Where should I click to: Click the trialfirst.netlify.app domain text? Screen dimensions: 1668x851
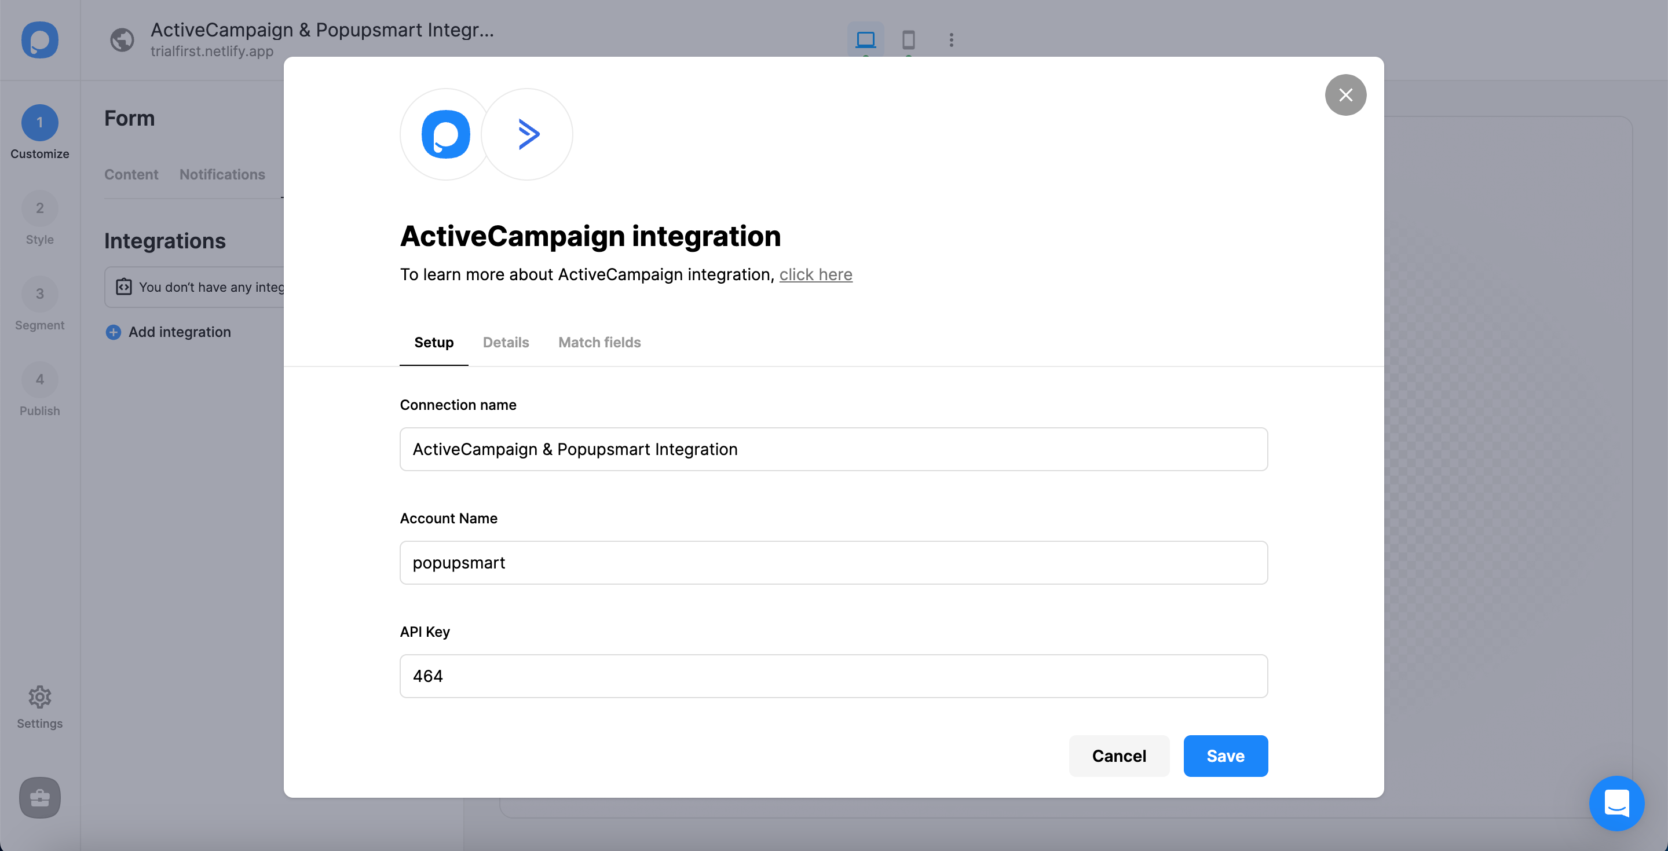pos(212,51)
